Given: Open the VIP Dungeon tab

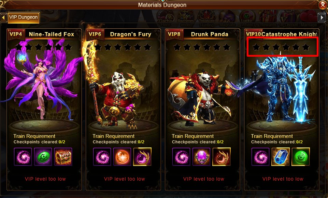Looking at the screenshot, I should click(x=24, y=17).
